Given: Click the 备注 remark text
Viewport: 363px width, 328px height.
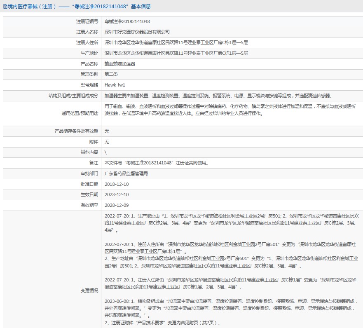Looking at the screenshot, I should pos(157,163).
